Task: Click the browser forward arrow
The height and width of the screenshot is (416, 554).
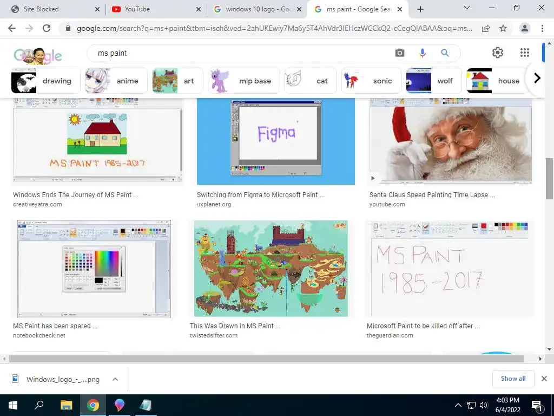Action: coord(29,28)
